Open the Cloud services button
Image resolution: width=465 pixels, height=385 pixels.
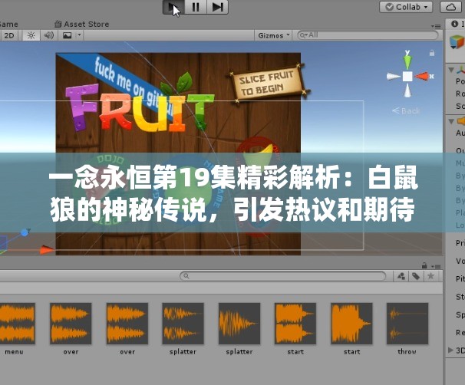450,7
